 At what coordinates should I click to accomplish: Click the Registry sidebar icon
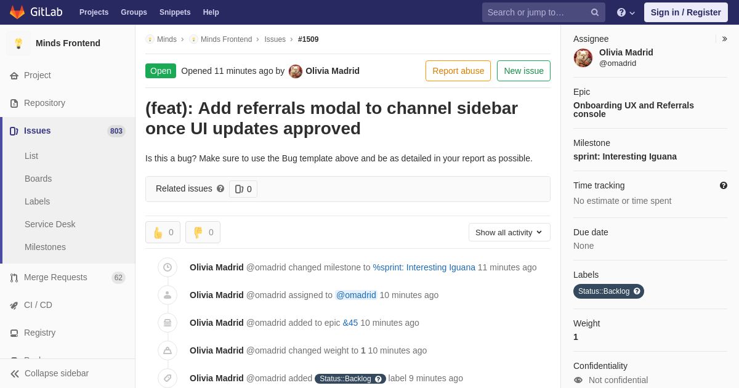coord(14,333)
